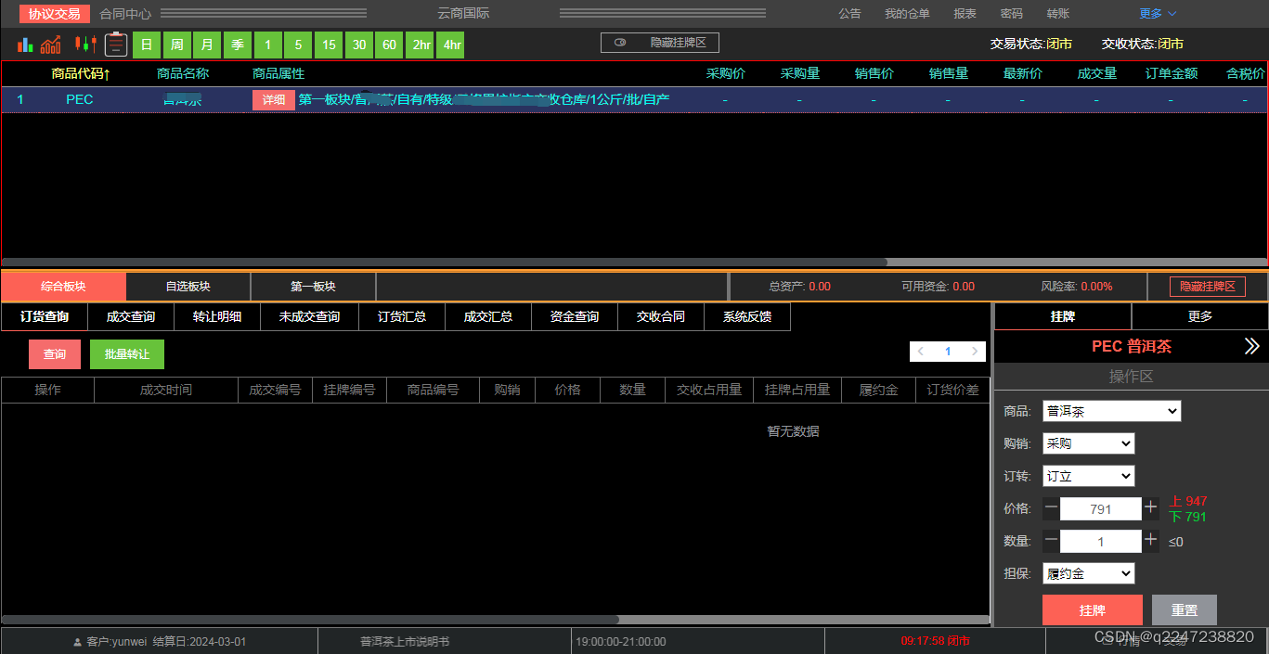Switch to the 自选板块 tab

[x=188, y=287]
